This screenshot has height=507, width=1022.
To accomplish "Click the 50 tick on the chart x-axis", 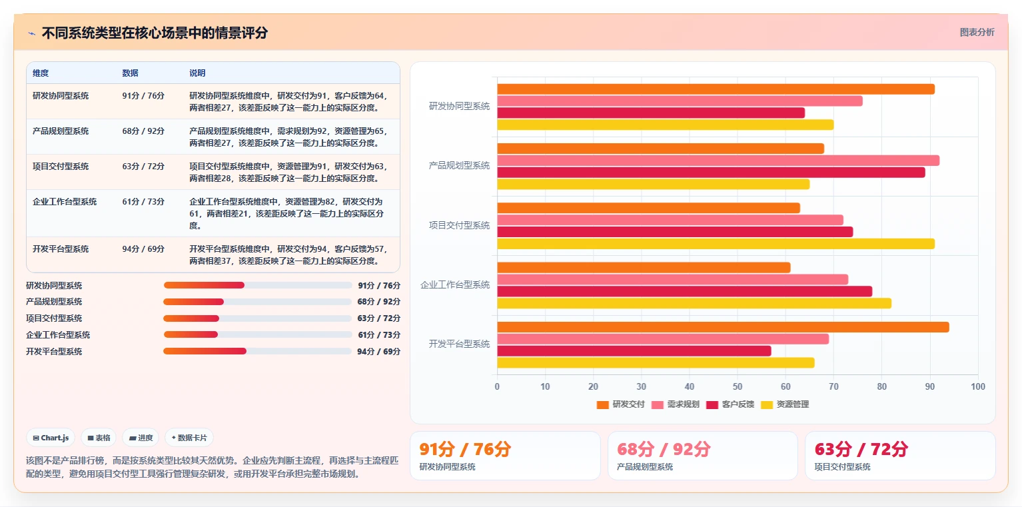I will click(738, 386).
